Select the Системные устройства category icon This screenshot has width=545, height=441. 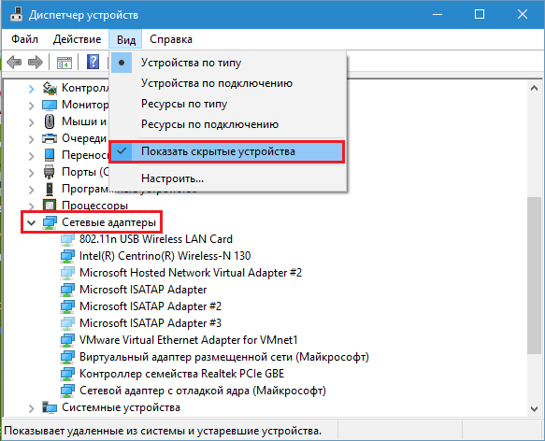pyautogui.click(x=50, y=407)
